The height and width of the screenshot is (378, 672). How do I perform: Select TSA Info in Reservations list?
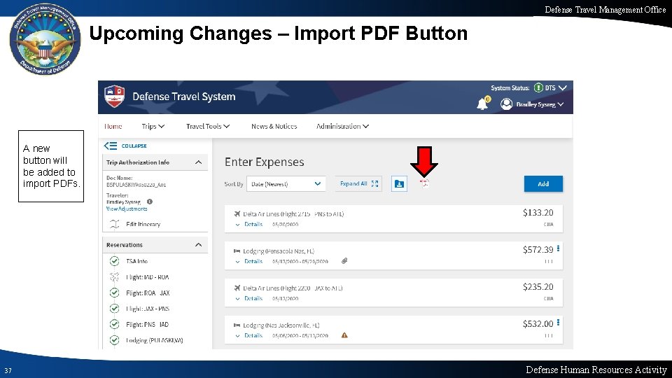tap(136, 260)
